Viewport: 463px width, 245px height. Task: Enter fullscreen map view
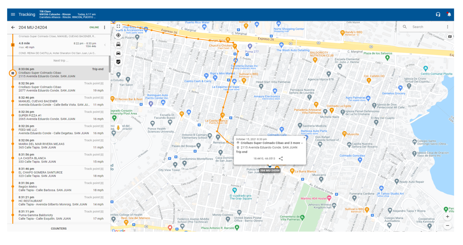pos(118,26)
